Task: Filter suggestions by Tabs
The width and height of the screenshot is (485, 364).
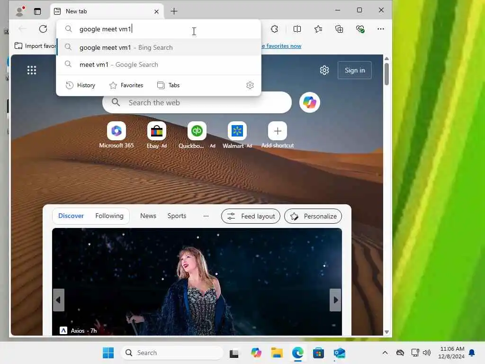Action: click(168, 85)
